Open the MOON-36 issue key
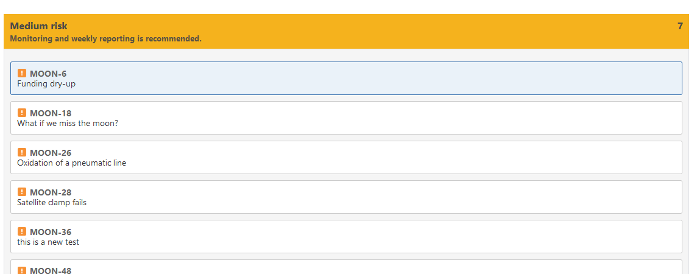 pos(51,232)
